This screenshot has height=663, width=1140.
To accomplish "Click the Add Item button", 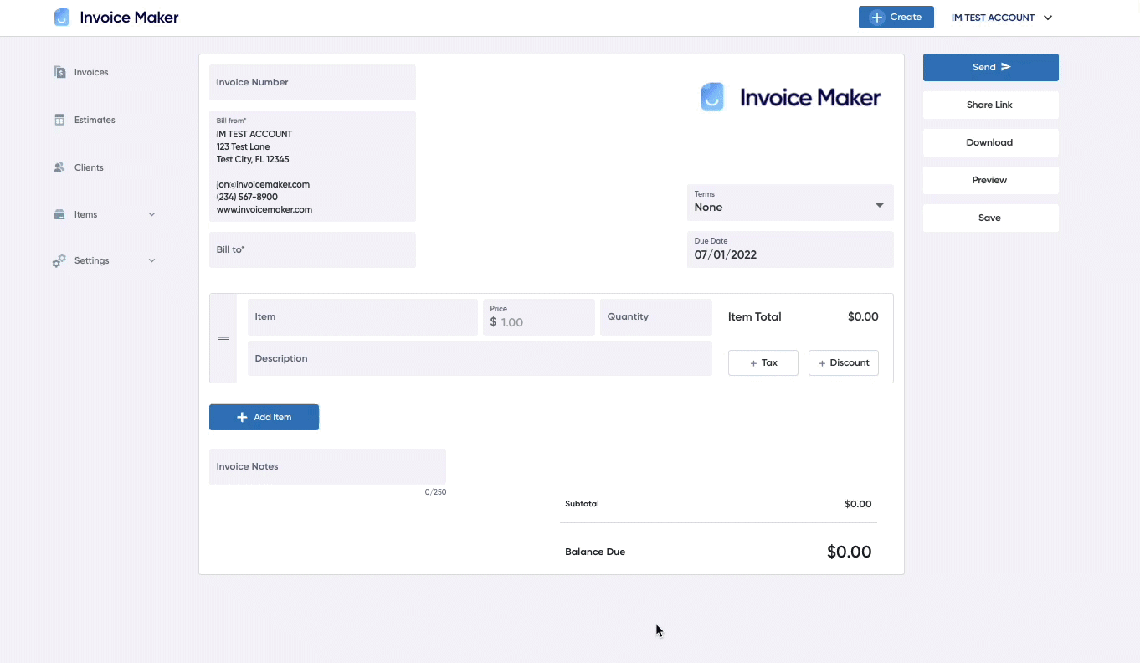I will click(x=264, y=417).
